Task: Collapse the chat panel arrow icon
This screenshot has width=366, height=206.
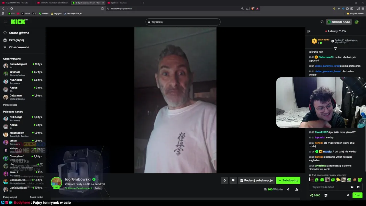Action: pos(309,31)
